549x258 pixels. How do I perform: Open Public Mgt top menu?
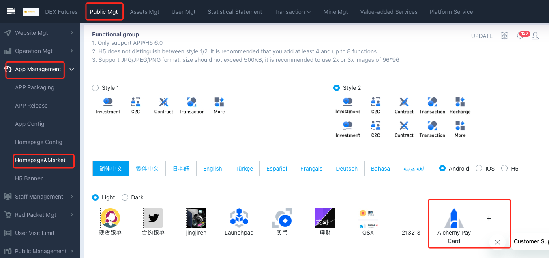click(104, 12)
